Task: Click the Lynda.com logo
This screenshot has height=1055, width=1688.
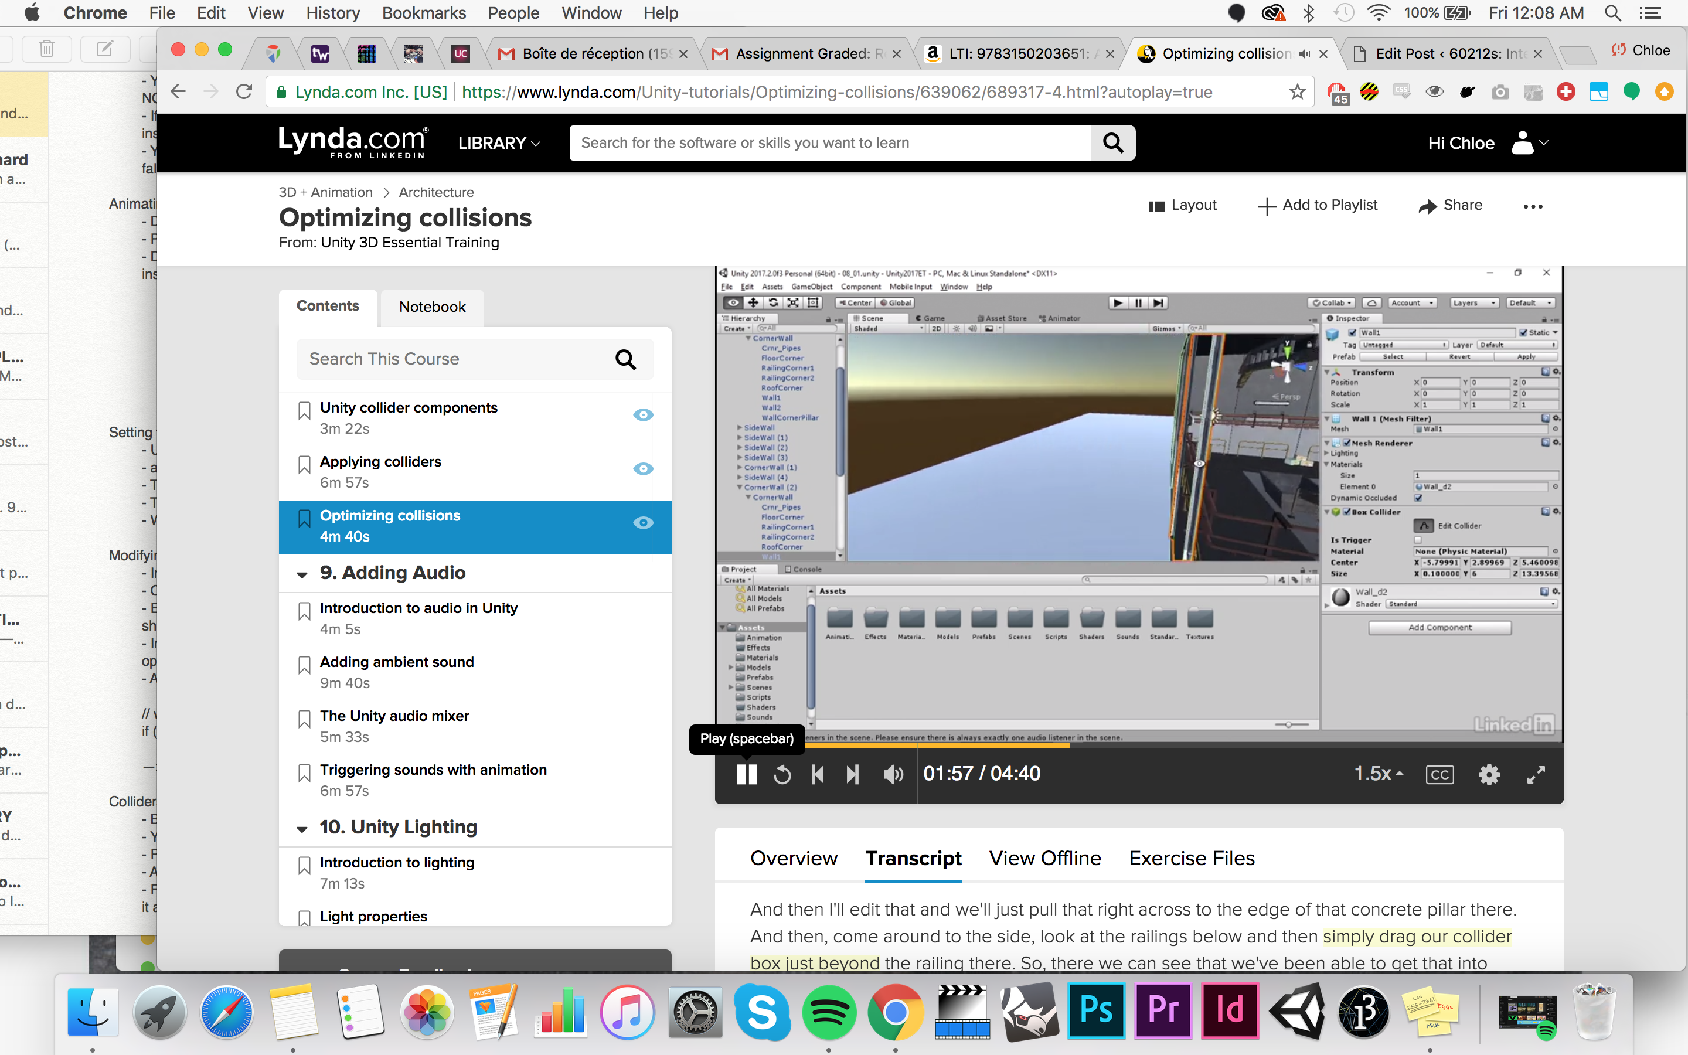Action: 353,142
